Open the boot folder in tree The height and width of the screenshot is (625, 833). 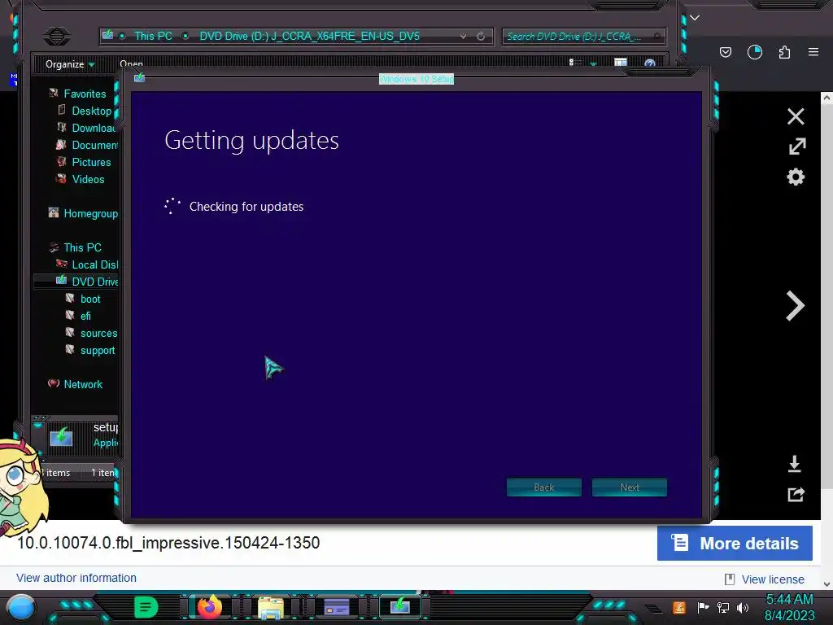[x=90, y=299]
